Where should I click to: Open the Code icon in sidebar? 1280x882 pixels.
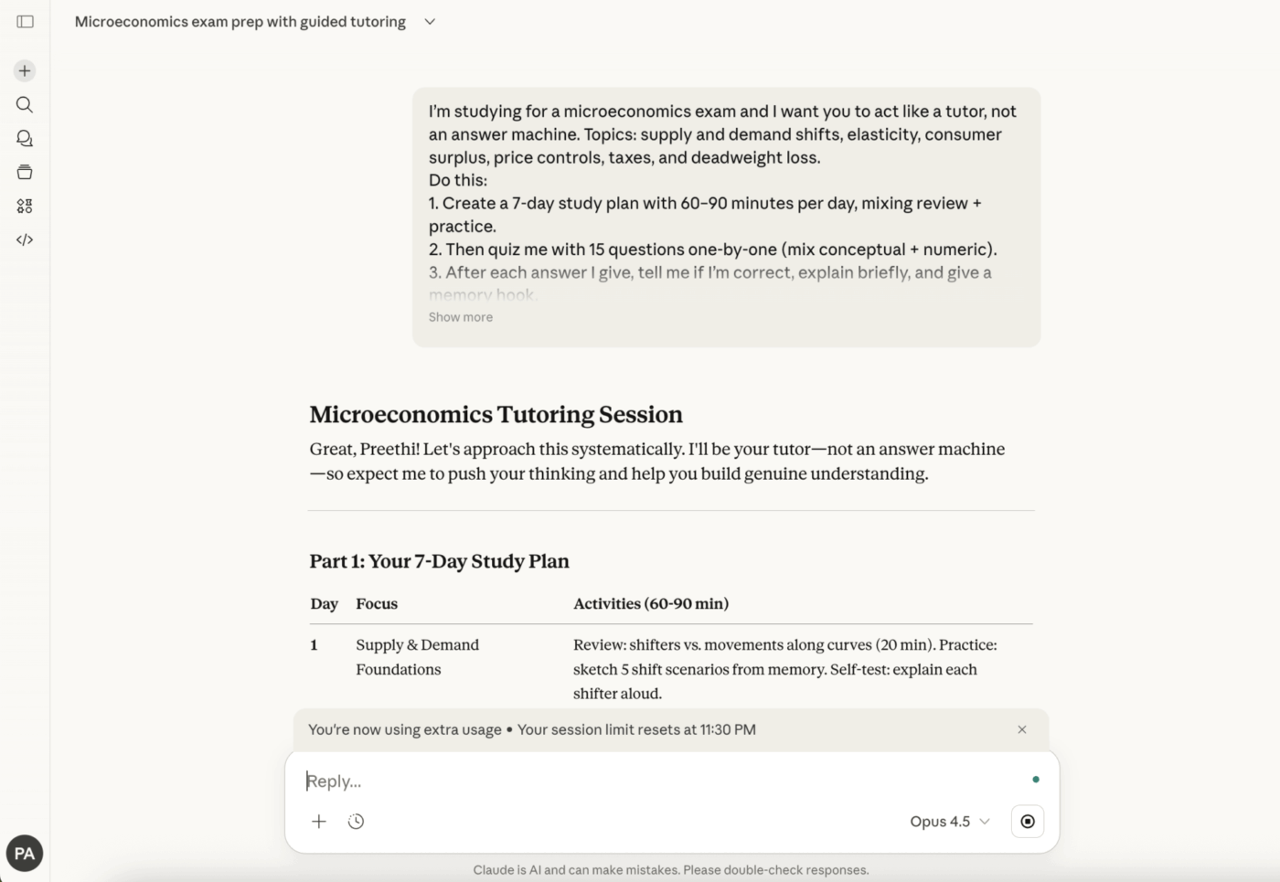pyautogui.click(x=25, y=239)
